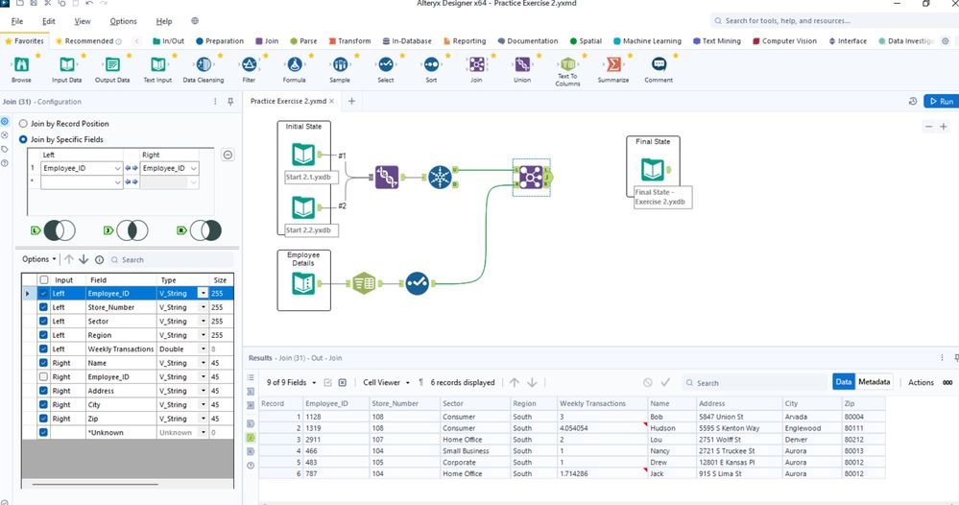Image resolution: width=959 pixels, height=505 pixels.
Task: Pin the Configuration window
Action: pos(230,102)
